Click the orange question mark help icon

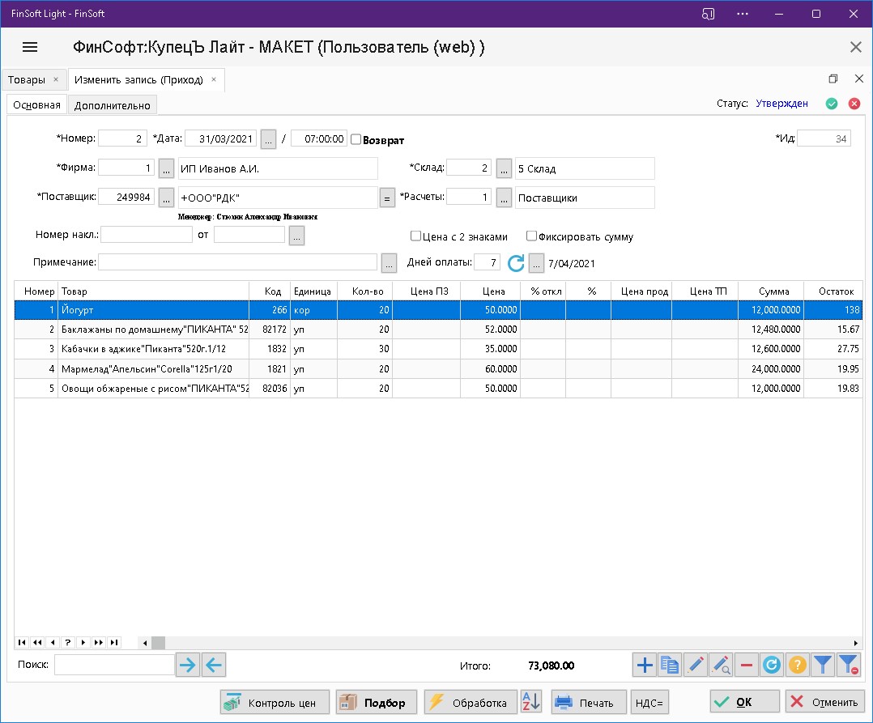click(x=797, y=666)
